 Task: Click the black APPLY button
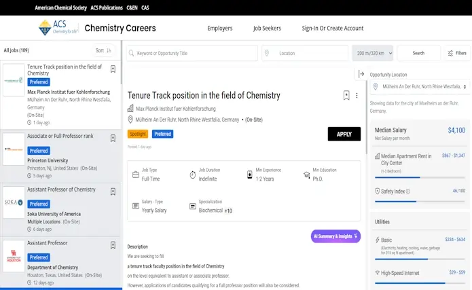[x=344, y=134]
